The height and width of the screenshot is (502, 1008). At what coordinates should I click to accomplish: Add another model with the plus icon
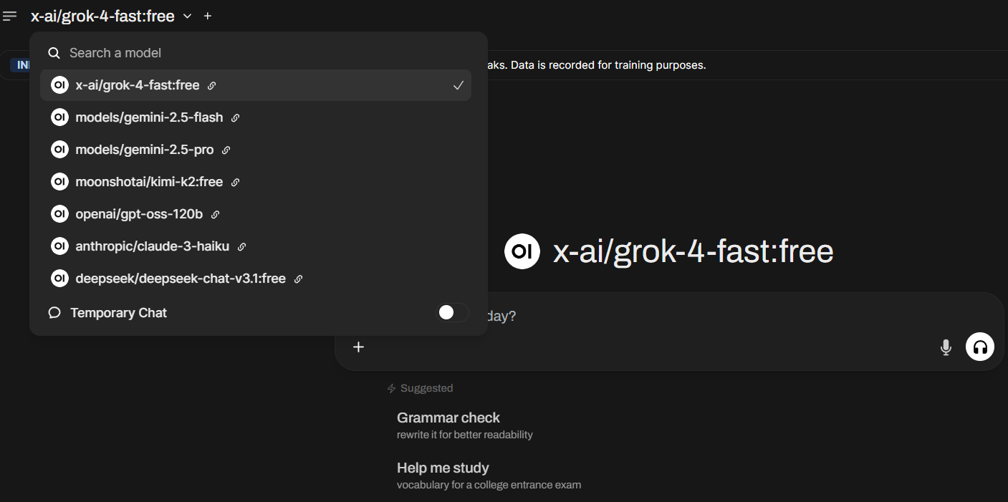pyautogui.click(x=208, y=16)
